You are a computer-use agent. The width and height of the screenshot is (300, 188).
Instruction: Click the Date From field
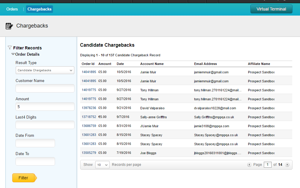[x=35, y=143]
